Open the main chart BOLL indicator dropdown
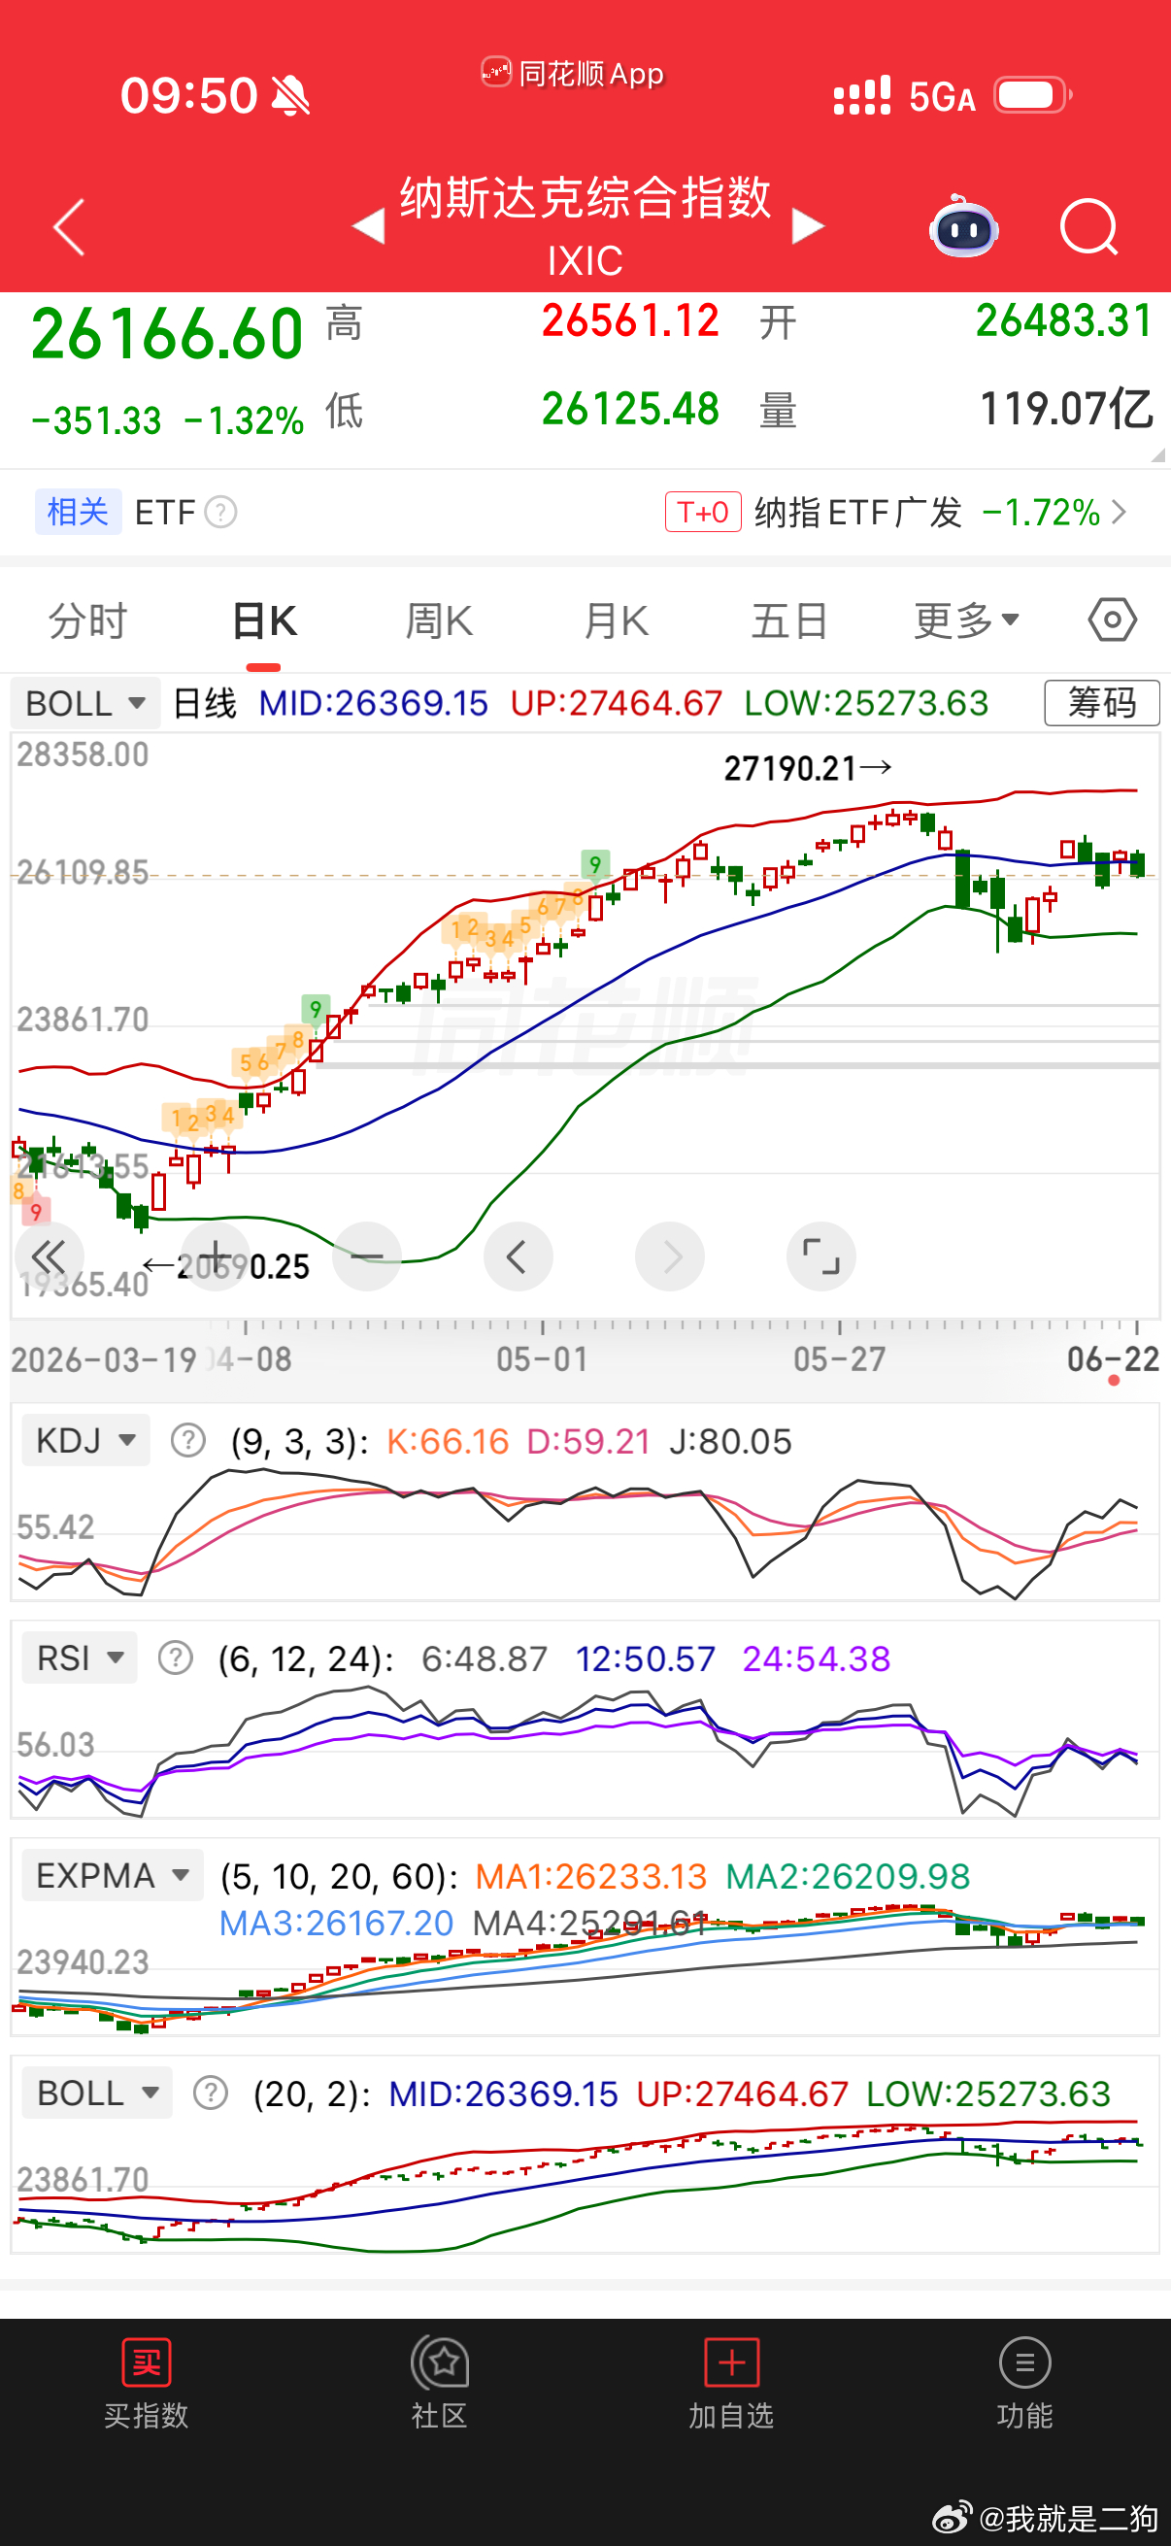 (85, 704)
